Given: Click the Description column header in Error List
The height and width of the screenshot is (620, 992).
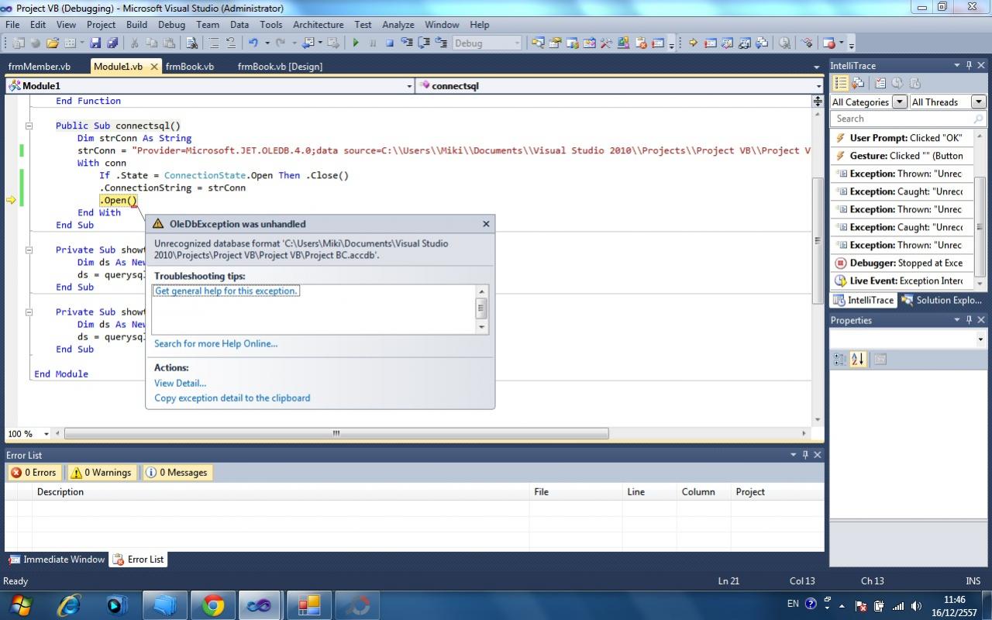Looking at the screenshot, I should tap(281, 492).
